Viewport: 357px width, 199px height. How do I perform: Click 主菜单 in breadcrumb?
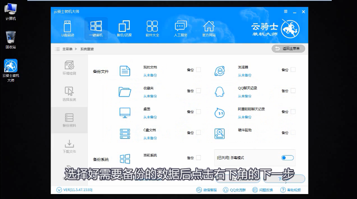click(68, 49)
